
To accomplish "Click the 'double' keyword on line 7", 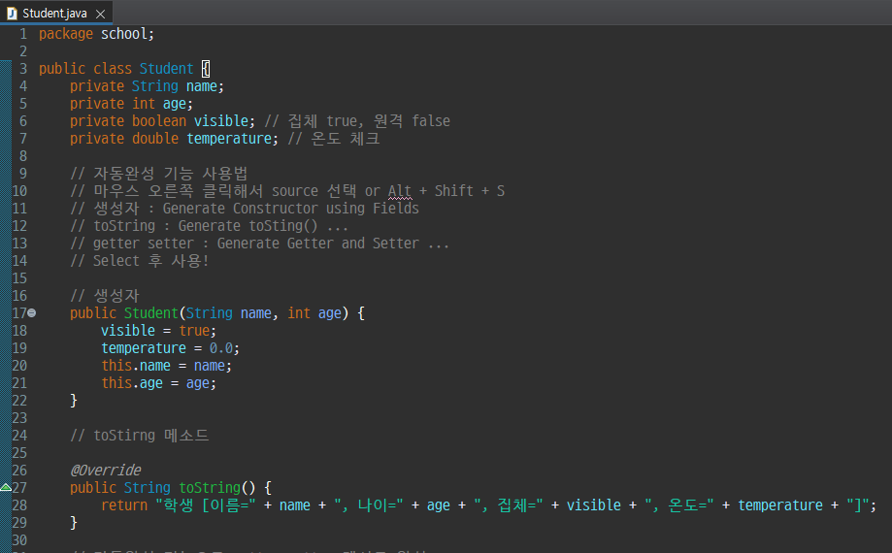I will 155,139.
